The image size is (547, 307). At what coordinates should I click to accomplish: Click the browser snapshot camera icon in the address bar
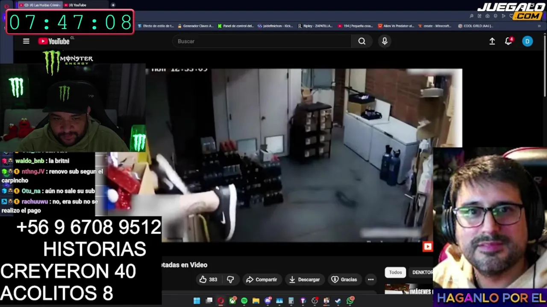pos(488,16)
